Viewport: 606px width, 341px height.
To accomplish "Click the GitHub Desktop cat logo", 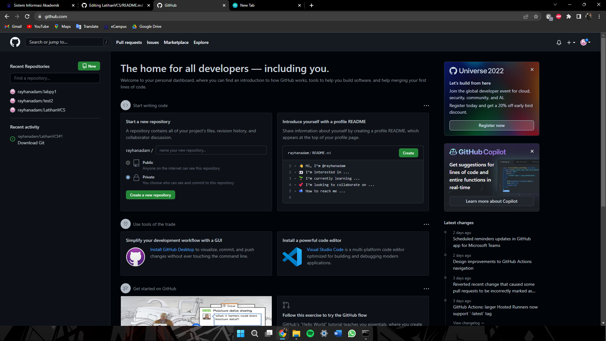I will (x=135, y=257).
